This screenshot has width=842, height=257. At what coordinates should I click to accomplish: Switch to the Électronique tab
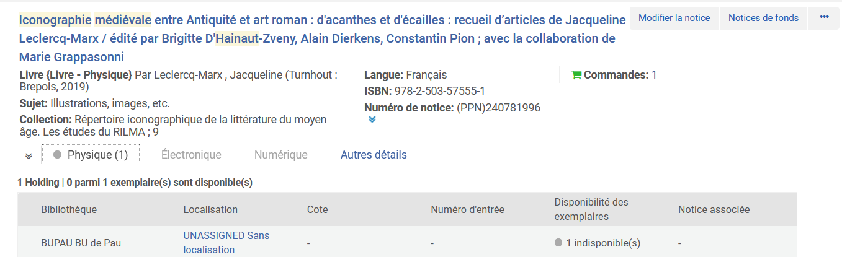click(191, 155)
